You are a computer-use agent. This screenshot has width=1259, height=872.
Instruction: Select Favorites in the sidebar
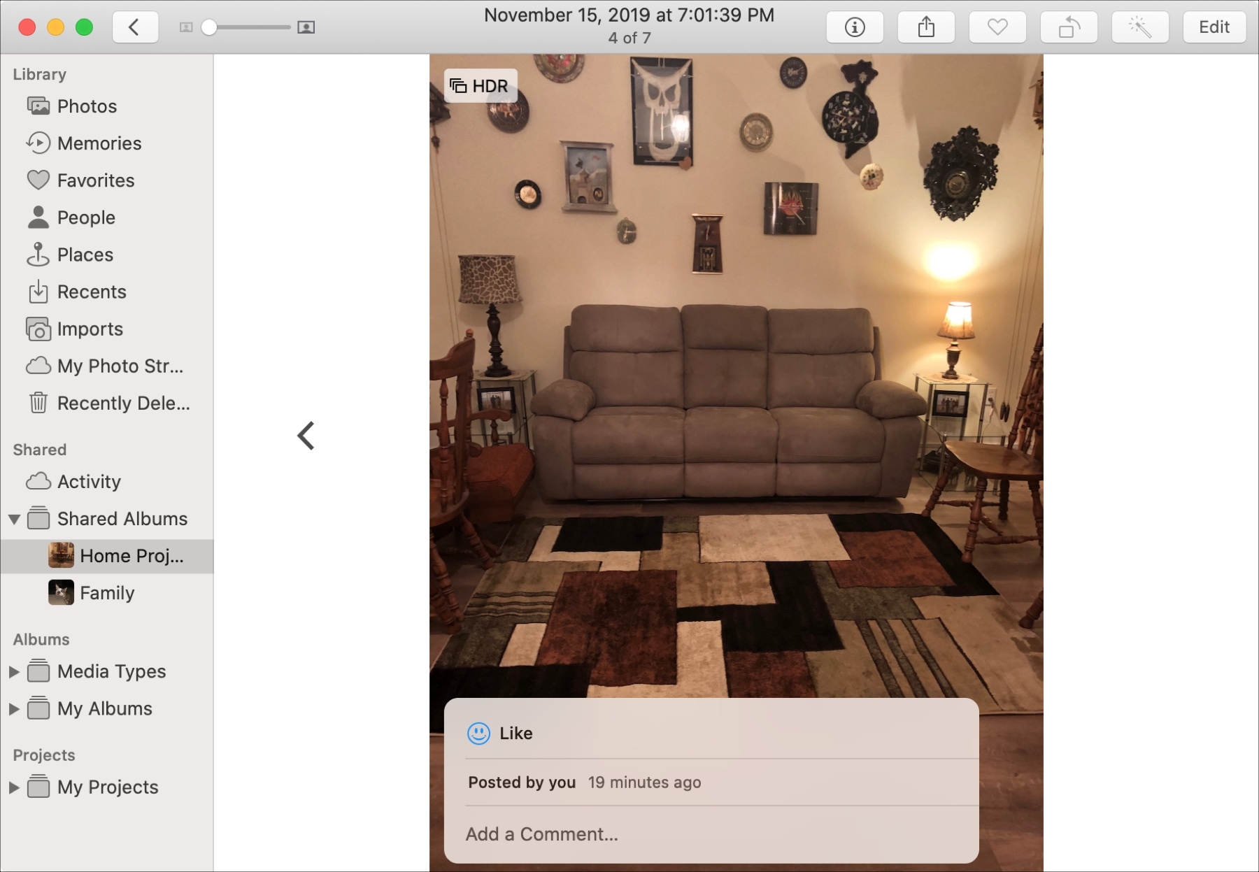pos(107,180)
